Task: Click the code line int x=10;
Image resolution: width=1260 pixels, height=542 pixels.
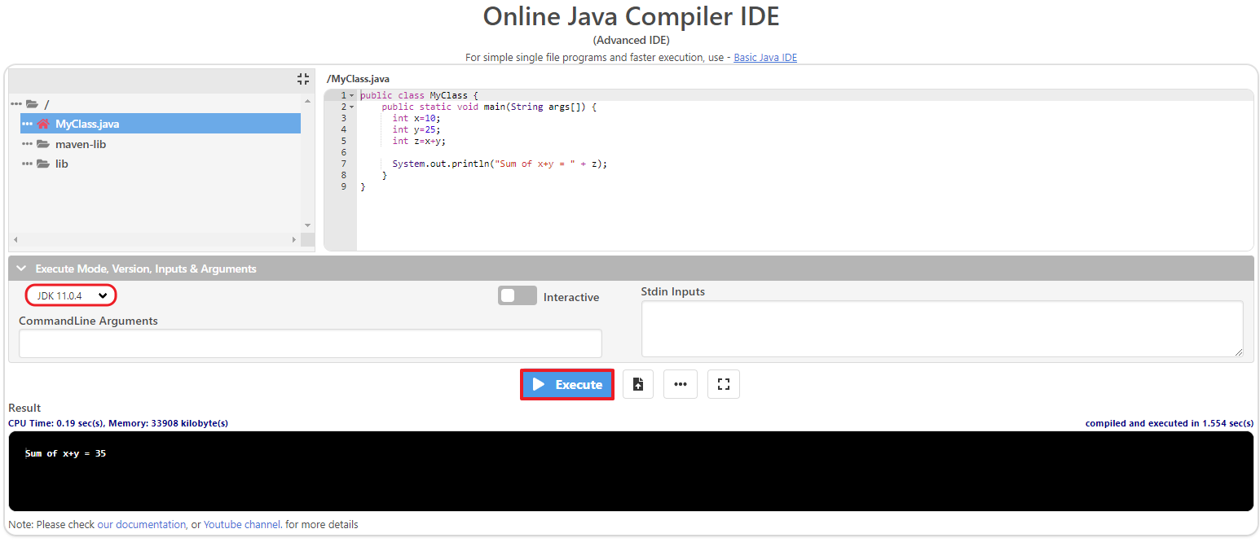Action: pos(416,118)
